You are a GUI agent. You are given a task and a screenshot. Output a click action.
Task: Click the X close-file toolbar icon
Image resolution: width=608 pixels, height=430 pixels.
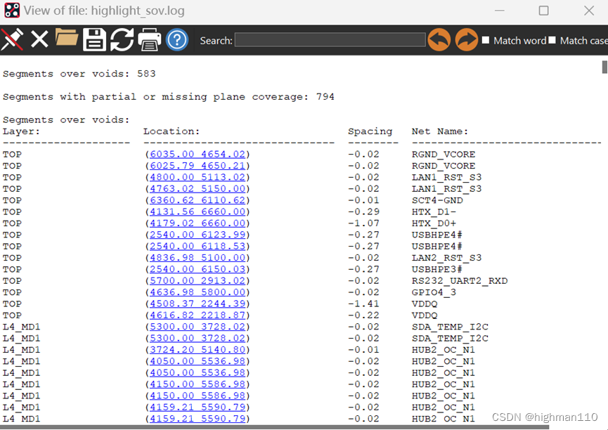pyautogui.click(x=39, y=40)
